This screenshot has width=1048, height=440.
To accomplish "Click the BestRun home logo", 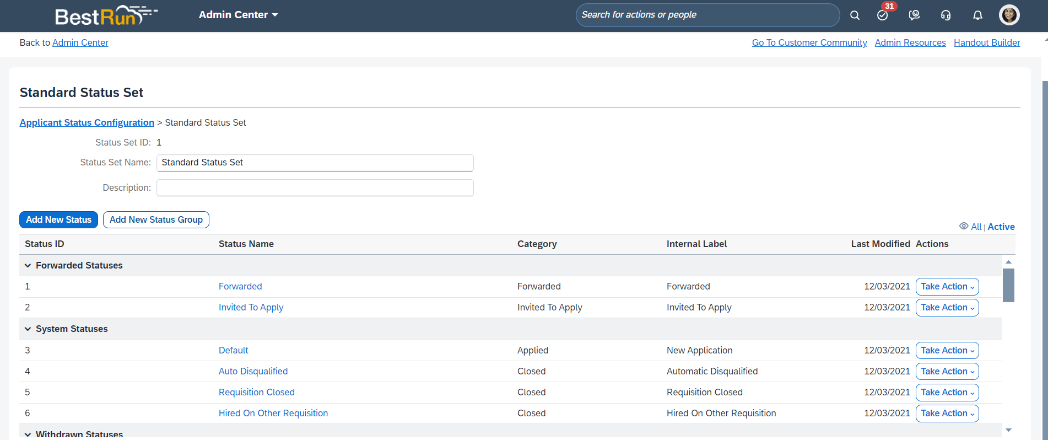I will (x=106, y=16).
